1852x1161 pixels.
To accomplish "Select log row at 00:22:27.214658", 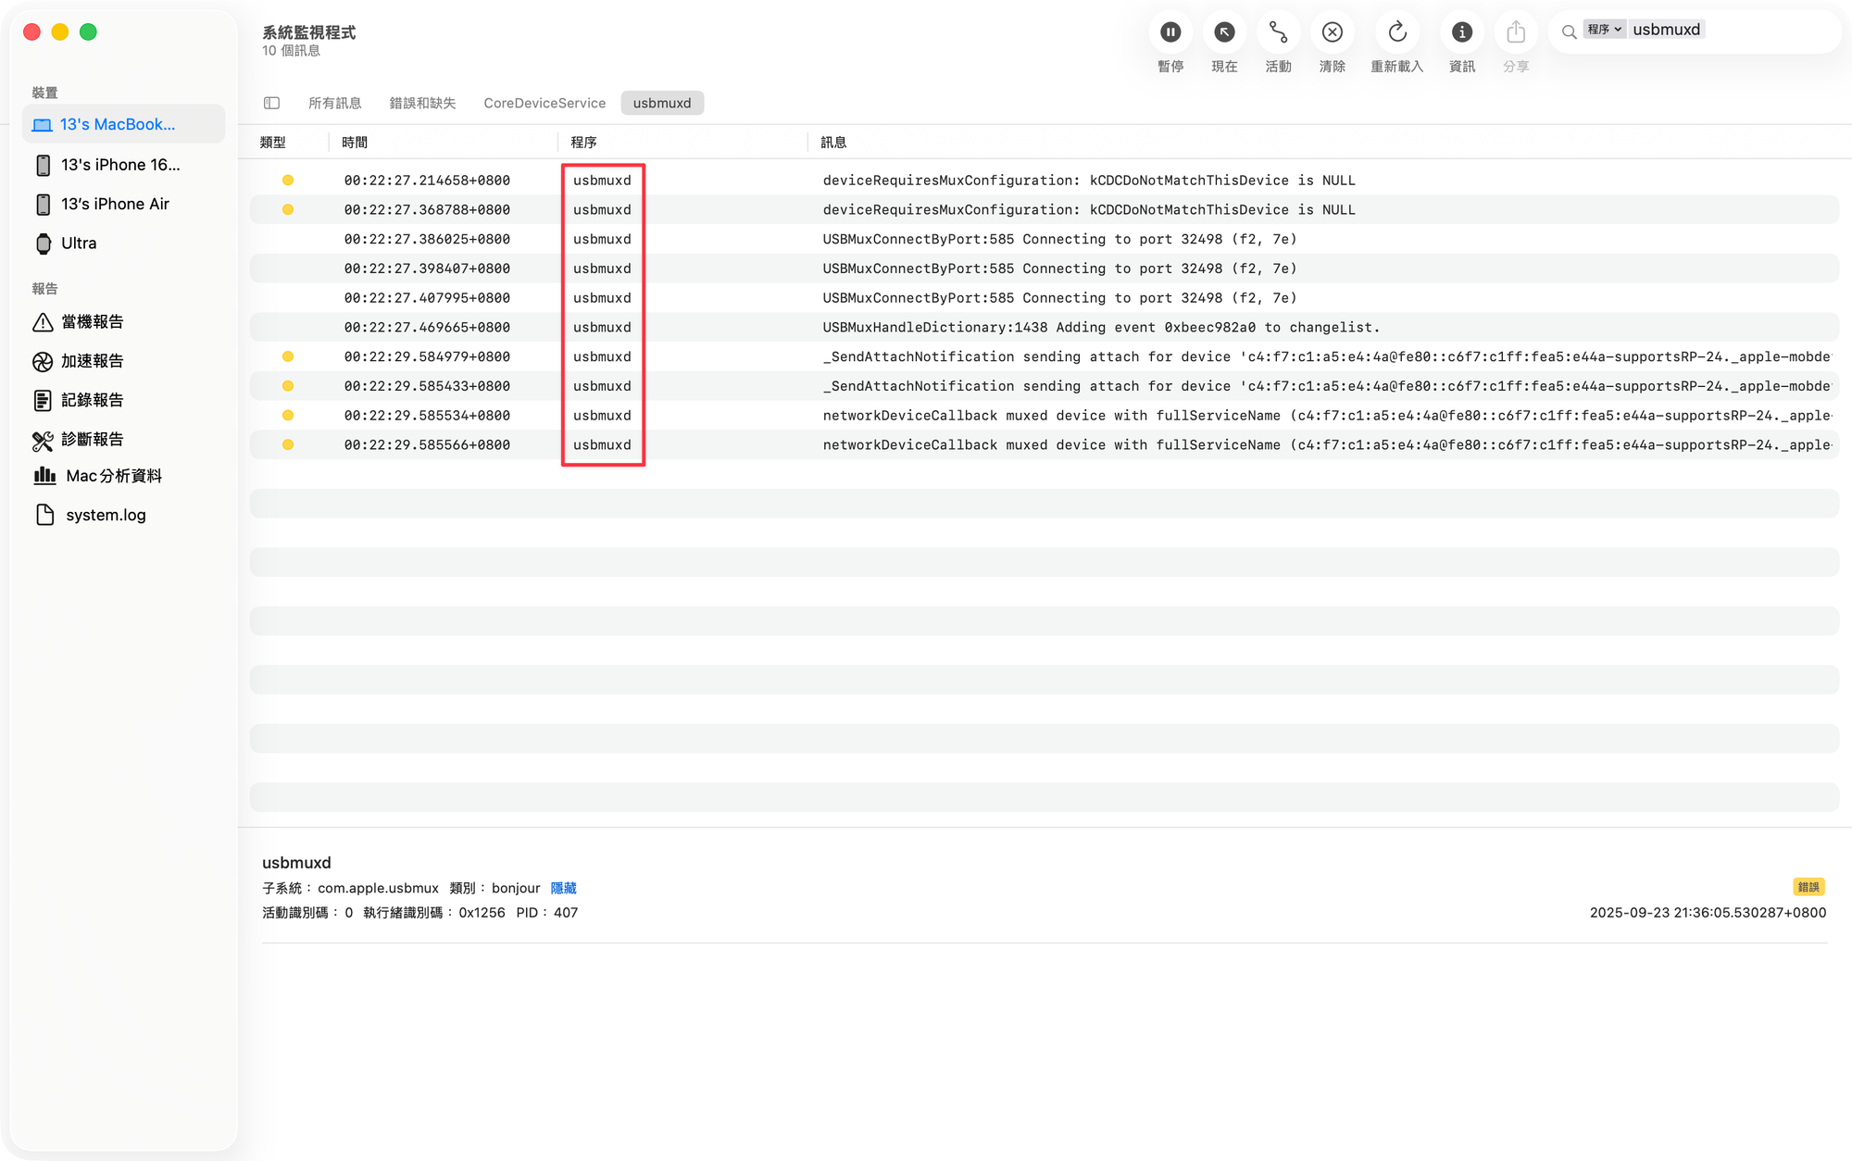I will [x=1044, y=181].
